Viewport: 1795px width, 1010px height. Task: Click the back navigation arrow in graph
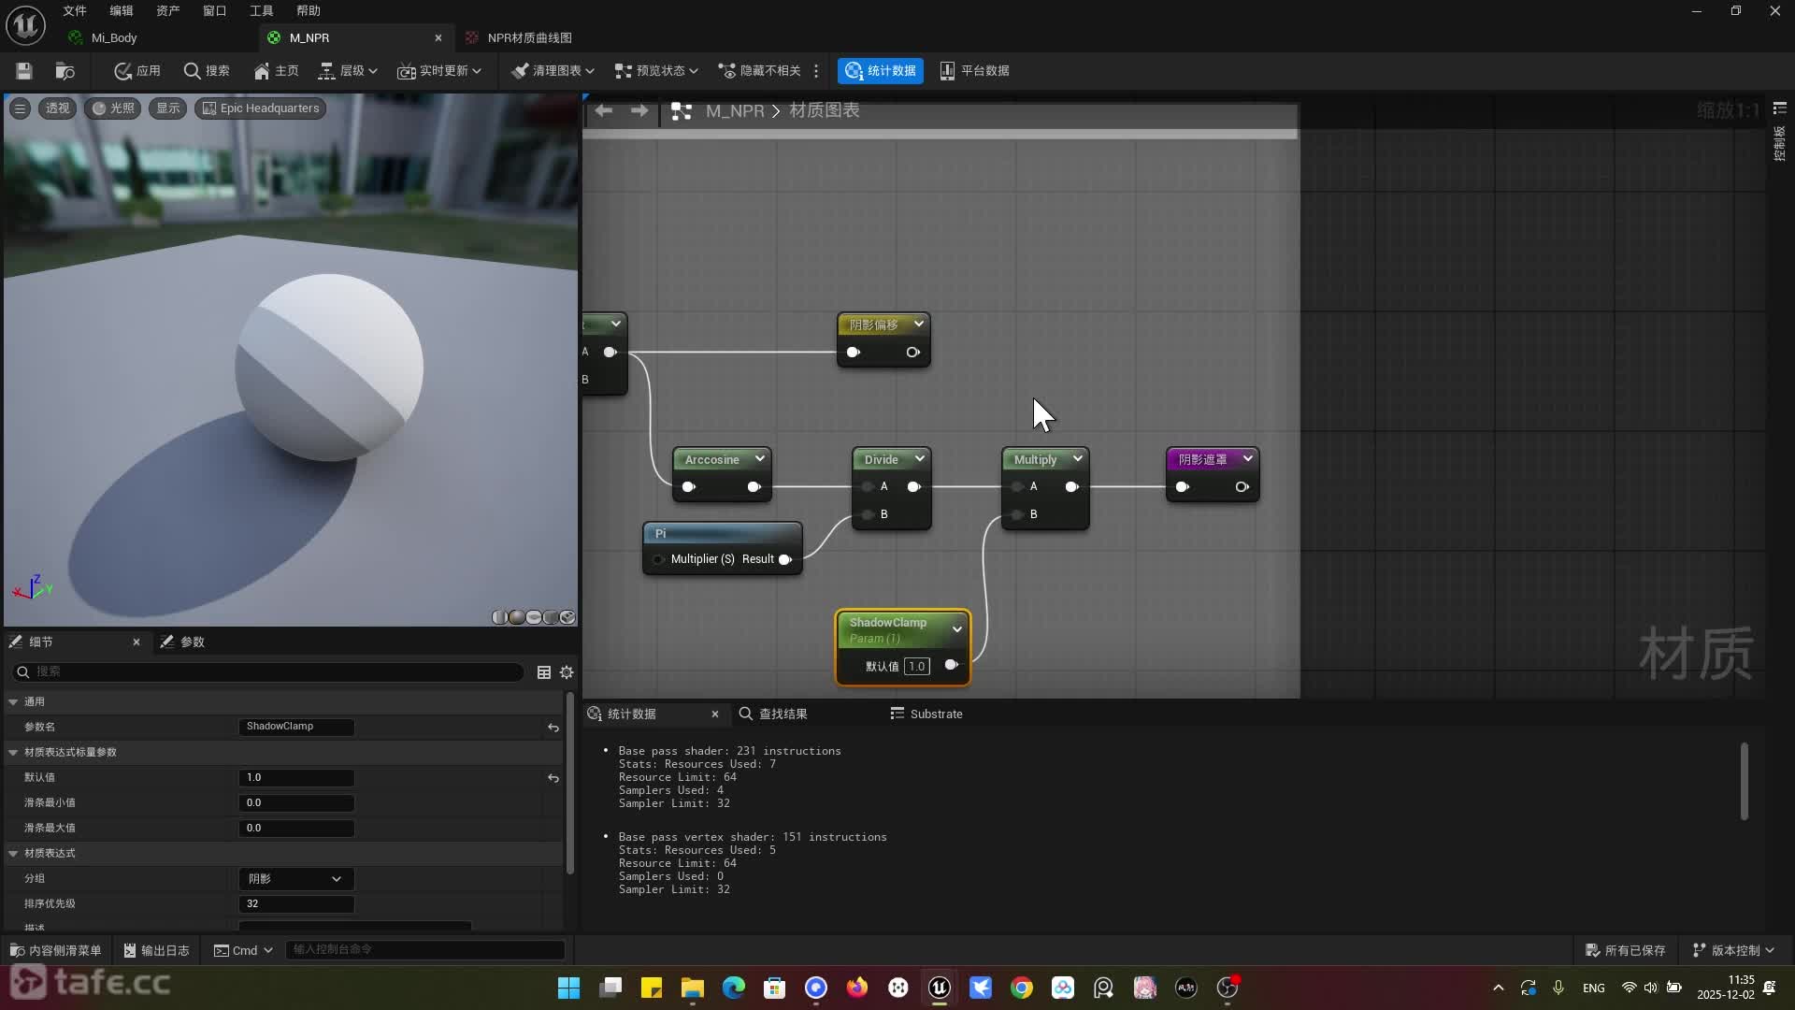point(604,111)
